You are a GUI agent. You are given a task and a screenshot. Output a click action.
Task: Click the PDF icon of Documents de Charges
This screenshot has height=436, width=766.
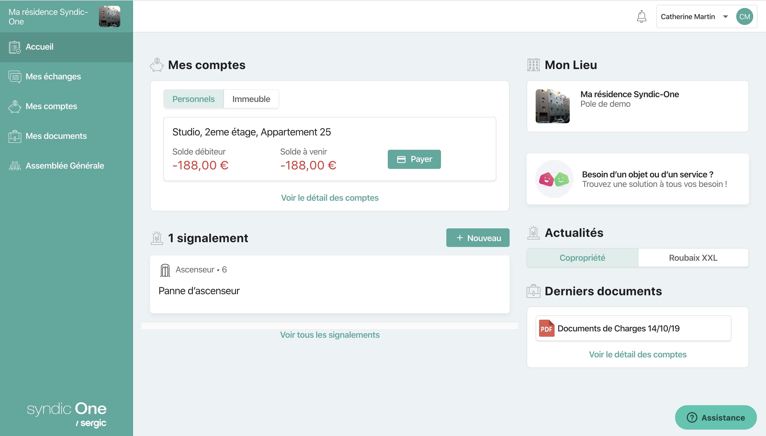coord(547,328)
